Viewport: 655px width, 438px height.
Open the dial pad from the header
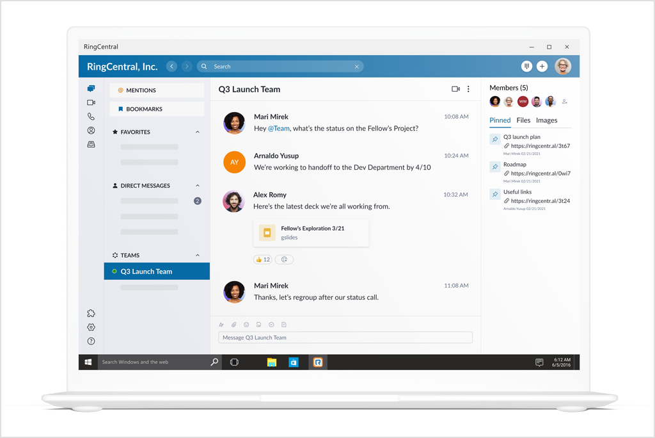527,66
